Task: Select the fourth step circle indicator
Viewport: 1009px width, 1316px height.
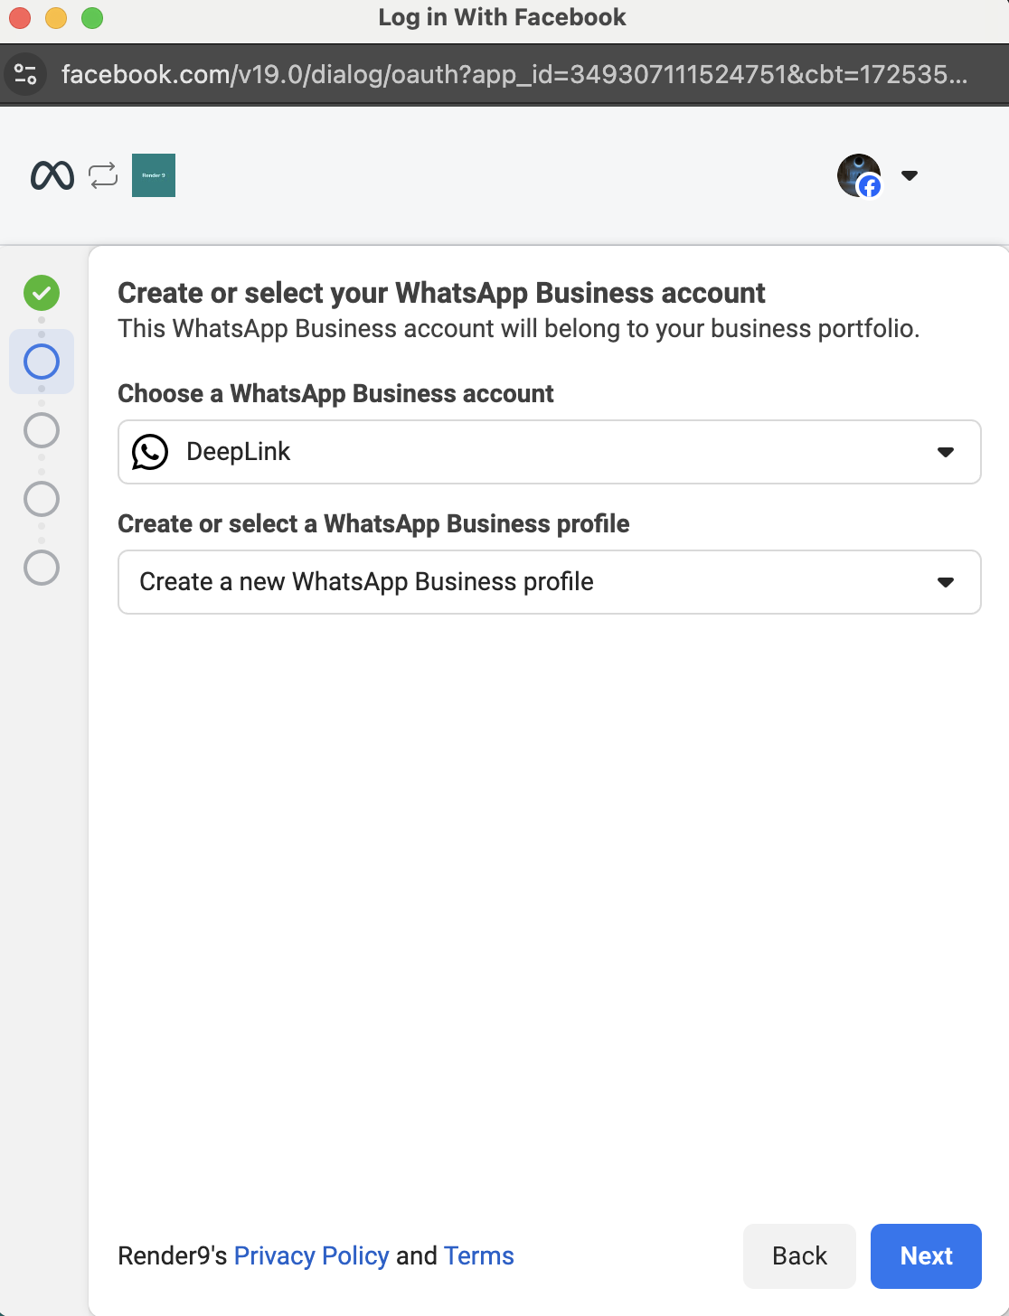Action: [42, 499]
